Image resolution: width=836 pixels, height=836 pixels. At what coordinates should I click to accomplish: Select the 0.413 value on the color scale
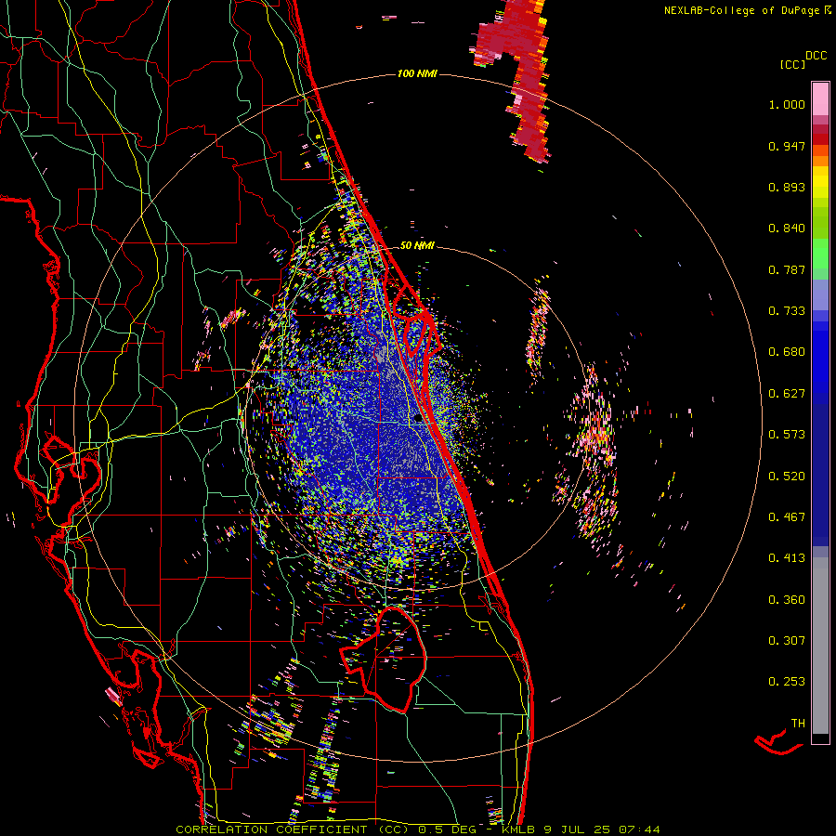pos(787,558)
